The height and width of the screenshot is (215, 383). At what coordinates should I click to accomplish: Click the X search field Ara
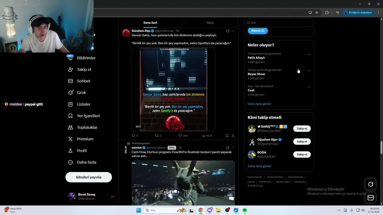tap(279, 23)
